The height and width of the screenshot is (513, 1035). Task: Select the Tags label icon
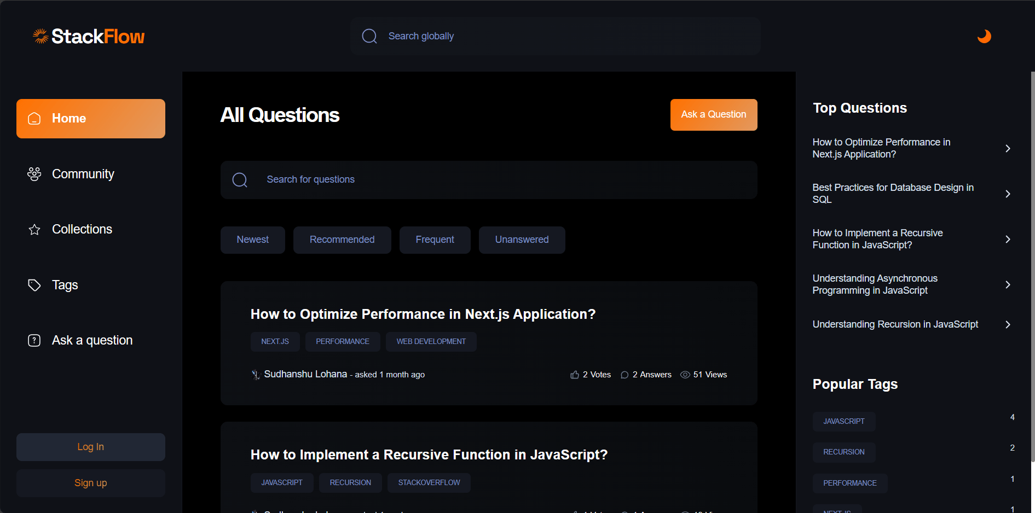[34, 285]
